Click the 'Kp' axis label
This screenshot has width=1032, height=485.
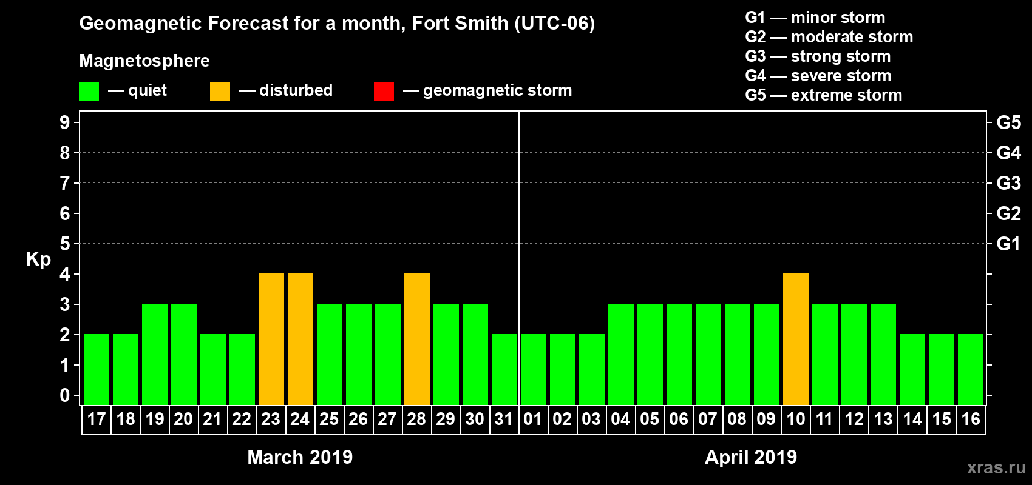pos(38,259)
